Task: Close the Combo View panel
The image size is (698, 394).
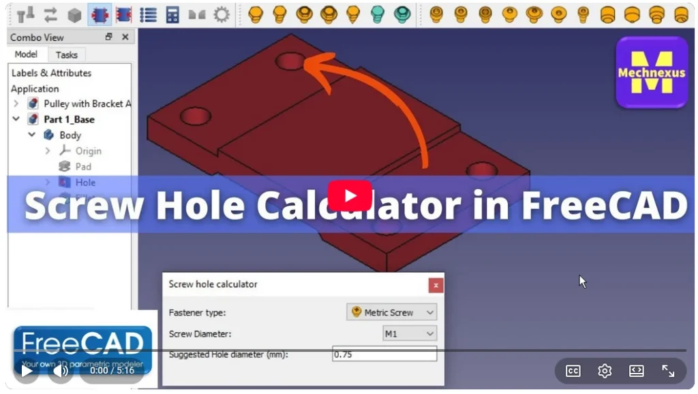Action: 125,37
